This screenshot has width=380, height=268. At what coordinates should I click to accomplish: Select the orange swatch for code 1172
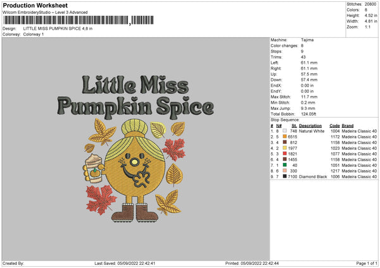284,137
